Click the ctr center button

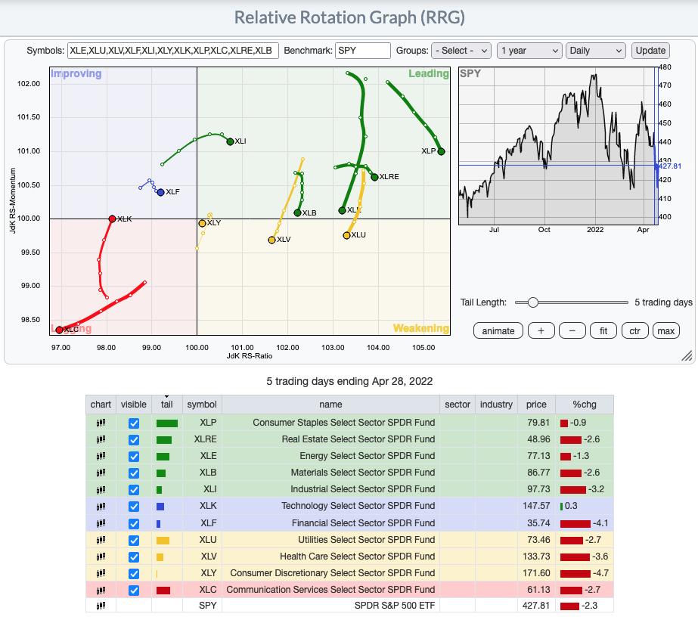tap(634, 330)
